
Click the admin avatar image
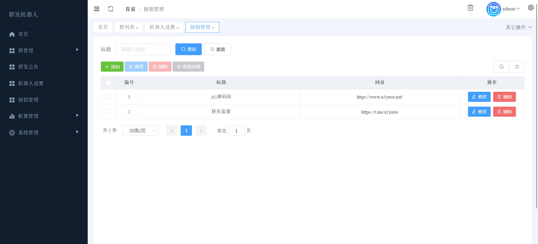click(x=493, y=9)
